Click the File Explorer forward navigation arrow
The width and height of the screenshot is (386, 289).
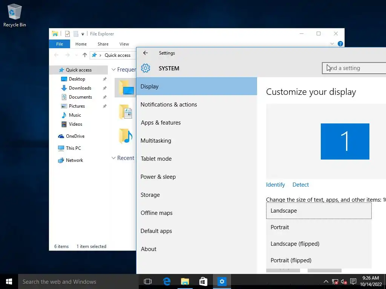pos(67,55)
